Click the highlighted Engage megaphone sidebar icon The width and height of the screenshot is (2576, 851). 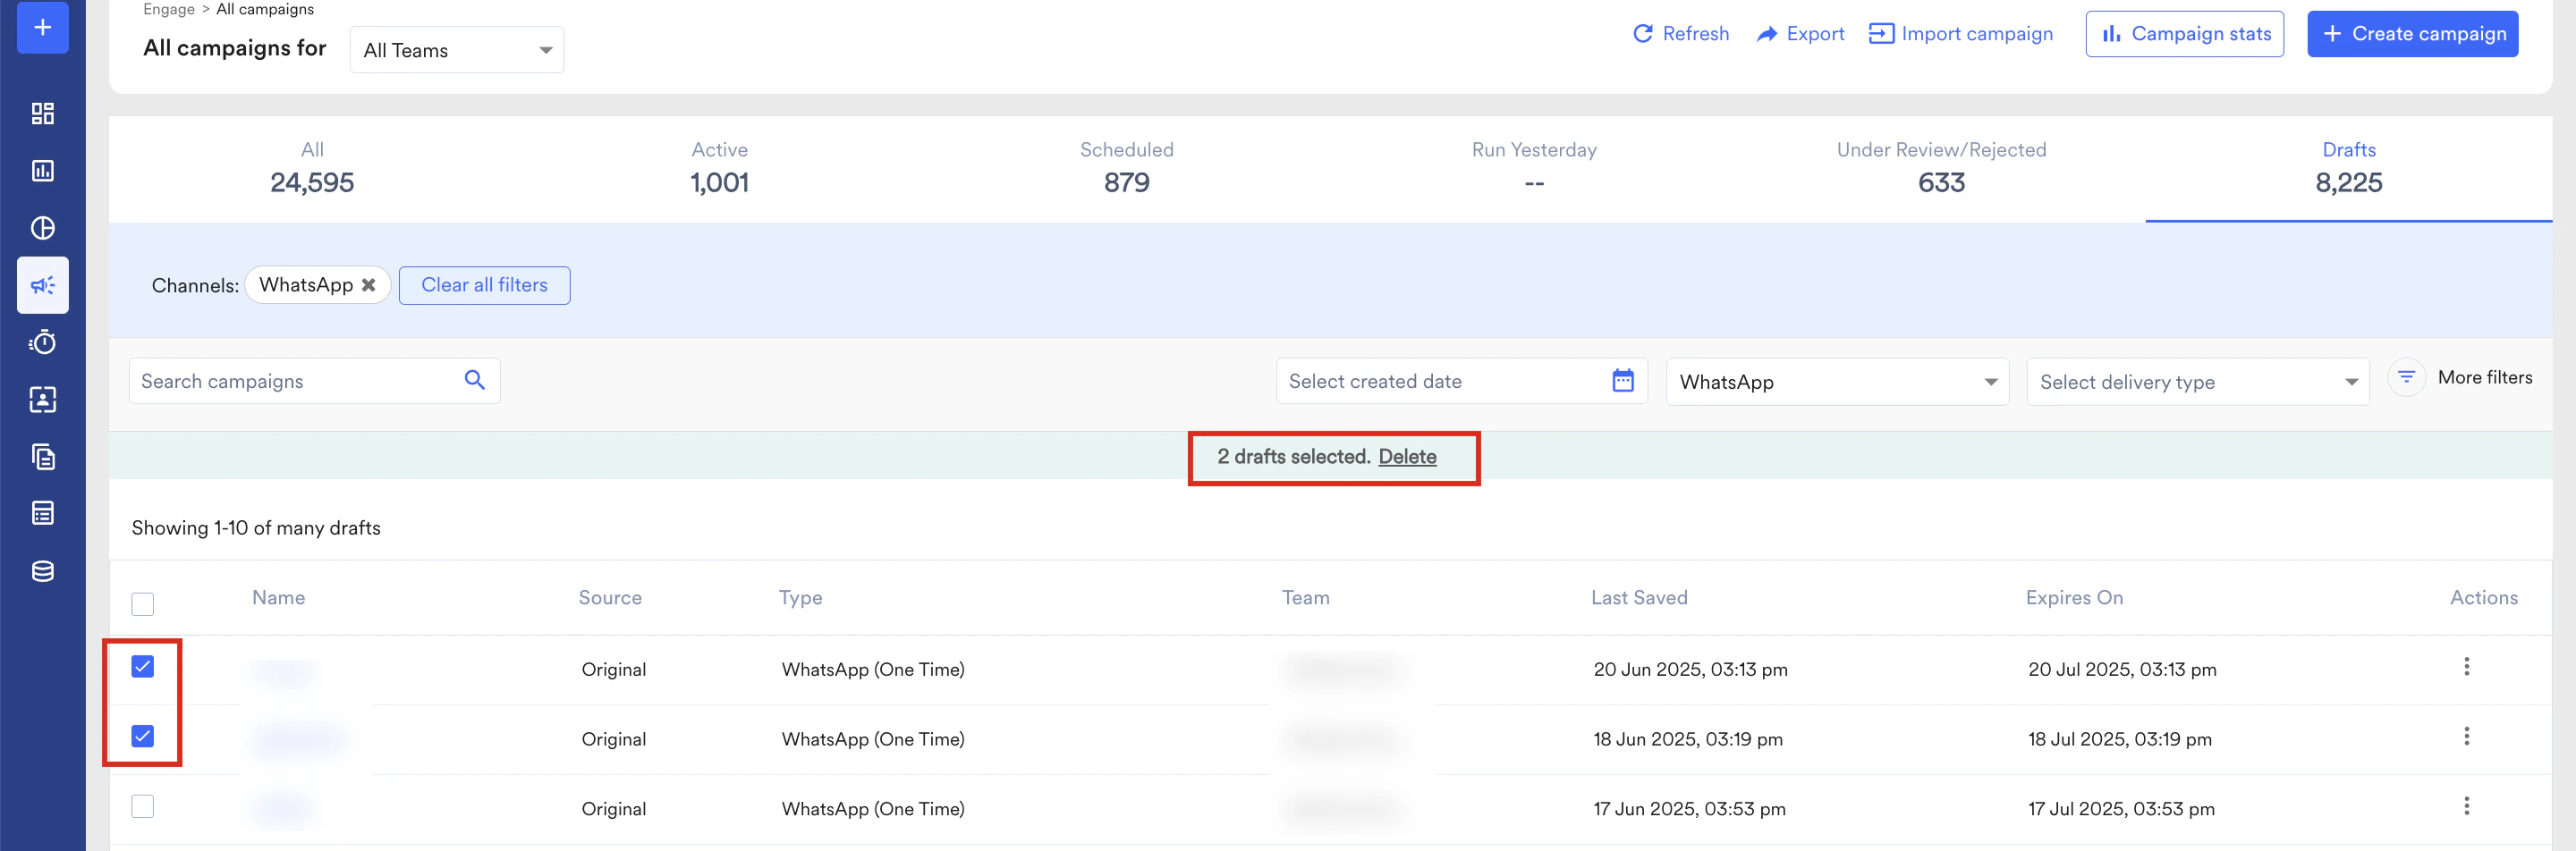click(x=42, y=284)
